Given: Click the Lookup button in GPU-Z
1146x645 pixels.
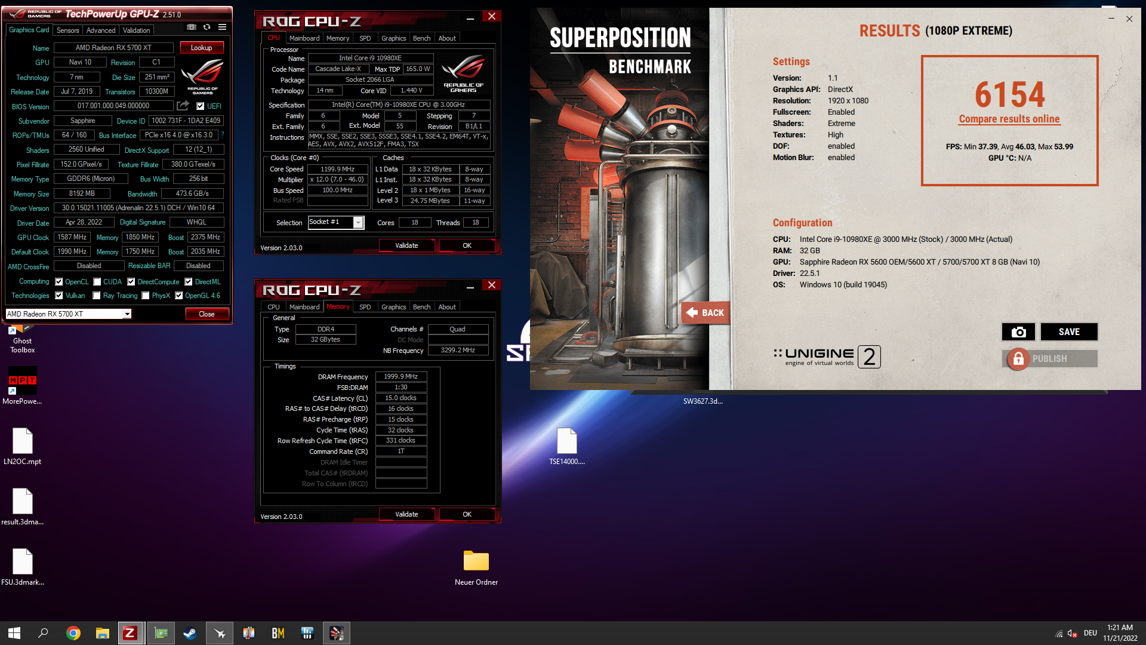Looking at the screenshot, I should click(x=201, y=47).
